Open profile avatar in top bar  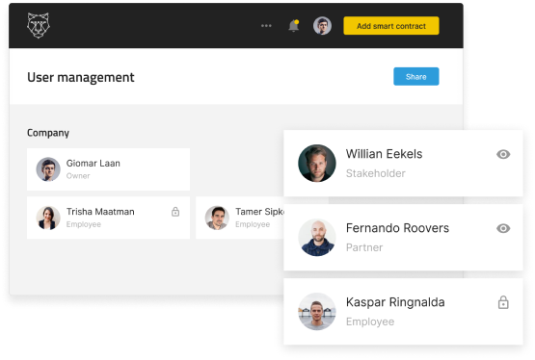point(322,26)
